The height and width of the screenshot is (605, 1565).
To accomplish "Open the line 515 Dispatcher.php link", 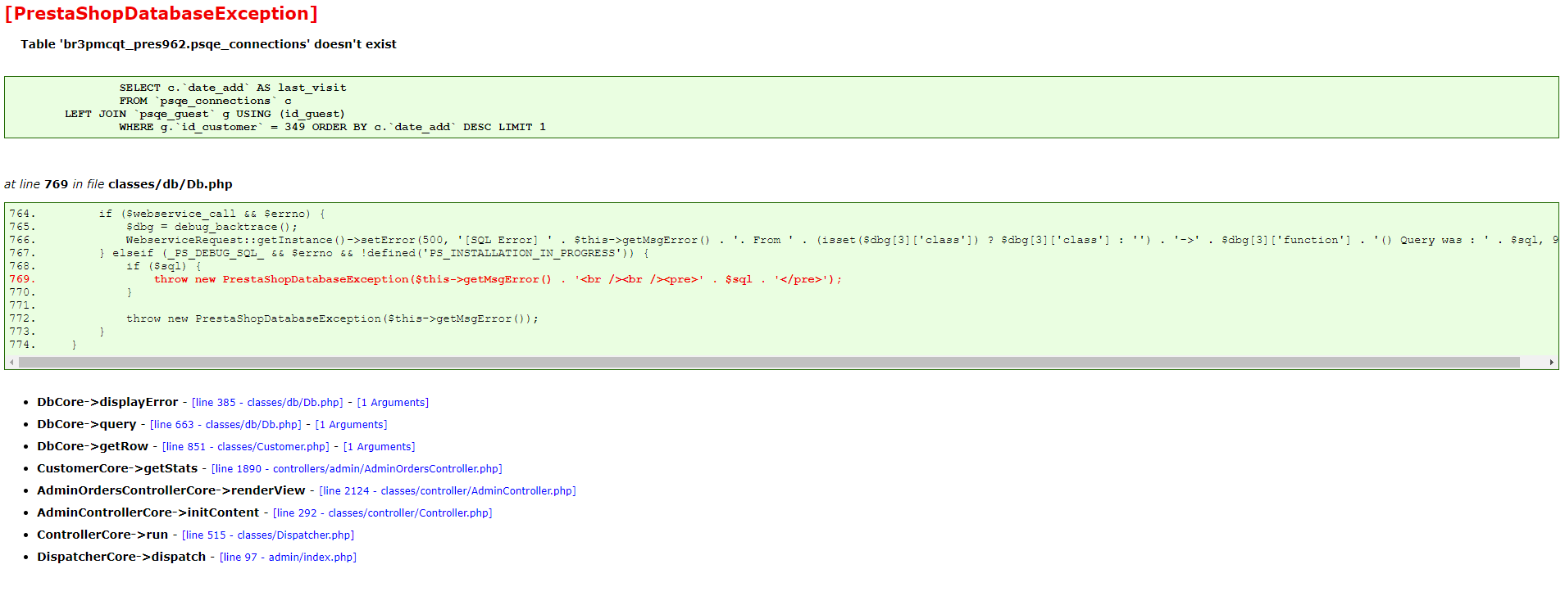I will pos(268,535).
